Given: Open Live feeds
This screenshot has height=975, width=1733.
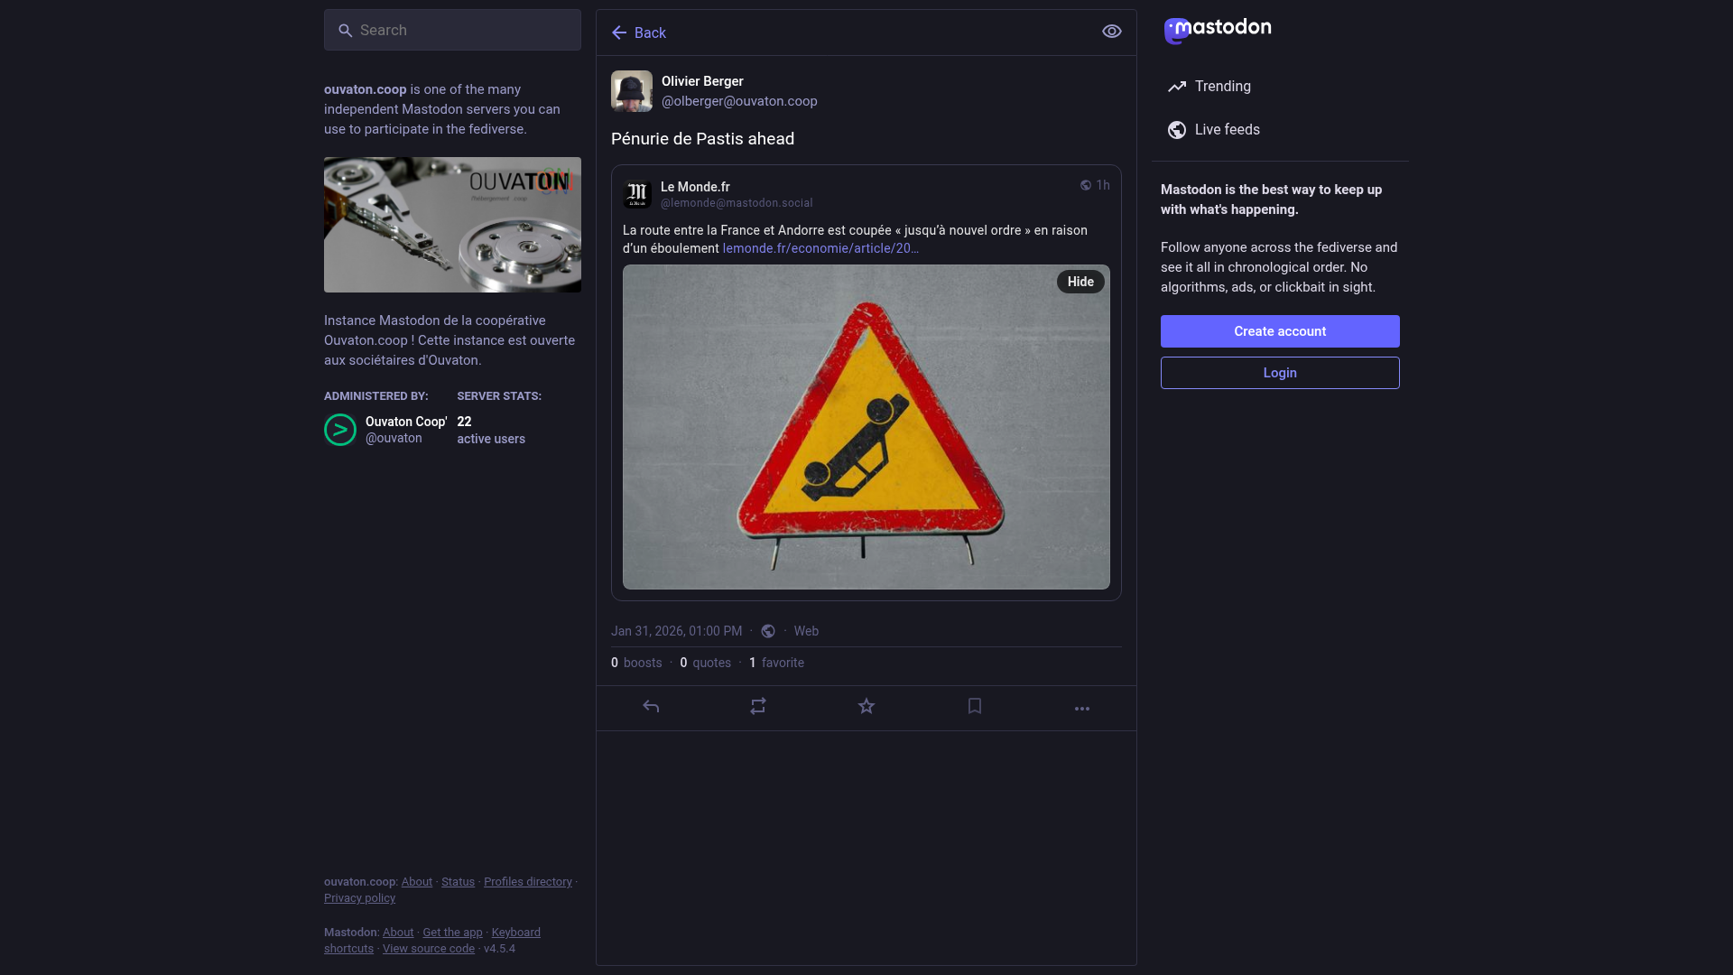Looking at the screenshot, I should coord(1227,130).
